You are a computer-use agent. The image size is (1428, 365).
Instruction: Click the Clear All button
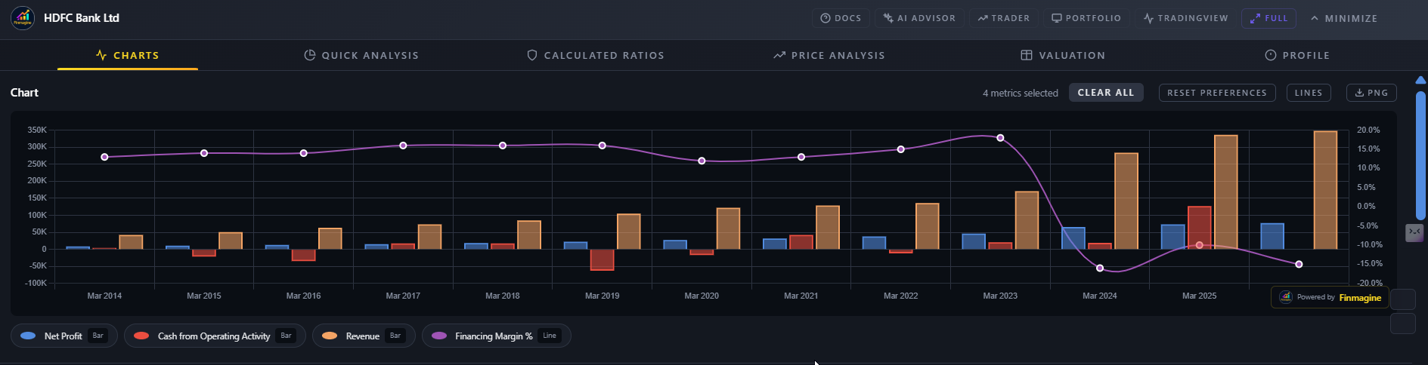1106,93
